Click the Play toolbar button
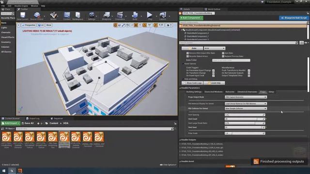This screenshot has width=310, height=174. tap(150, 15)
